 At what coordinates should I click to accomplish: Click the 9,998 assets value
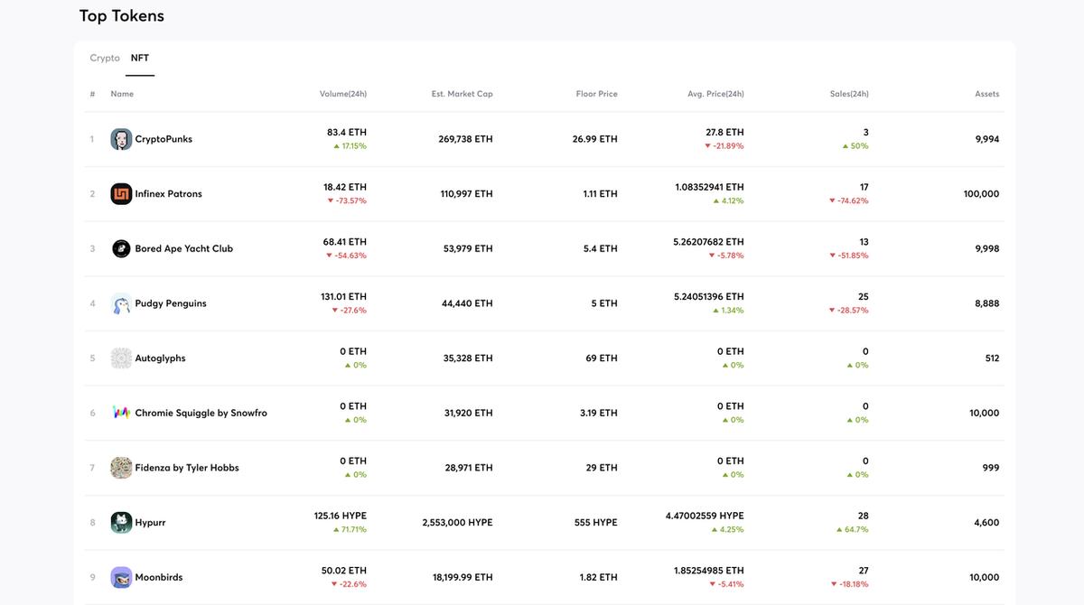[x=987, y=248]
